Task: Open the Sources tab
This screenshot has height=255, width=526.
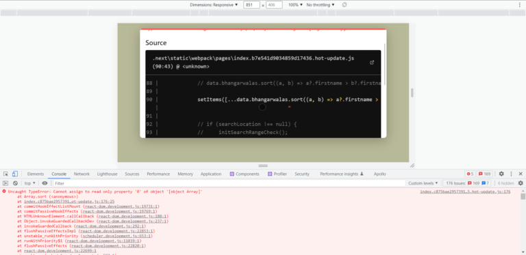Action: (x=132, y=174)
